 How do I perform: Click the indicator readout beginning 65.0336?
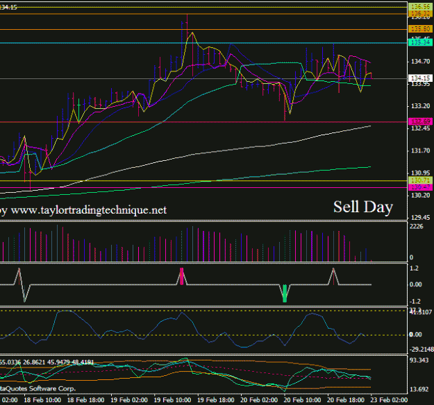point(47,362)
